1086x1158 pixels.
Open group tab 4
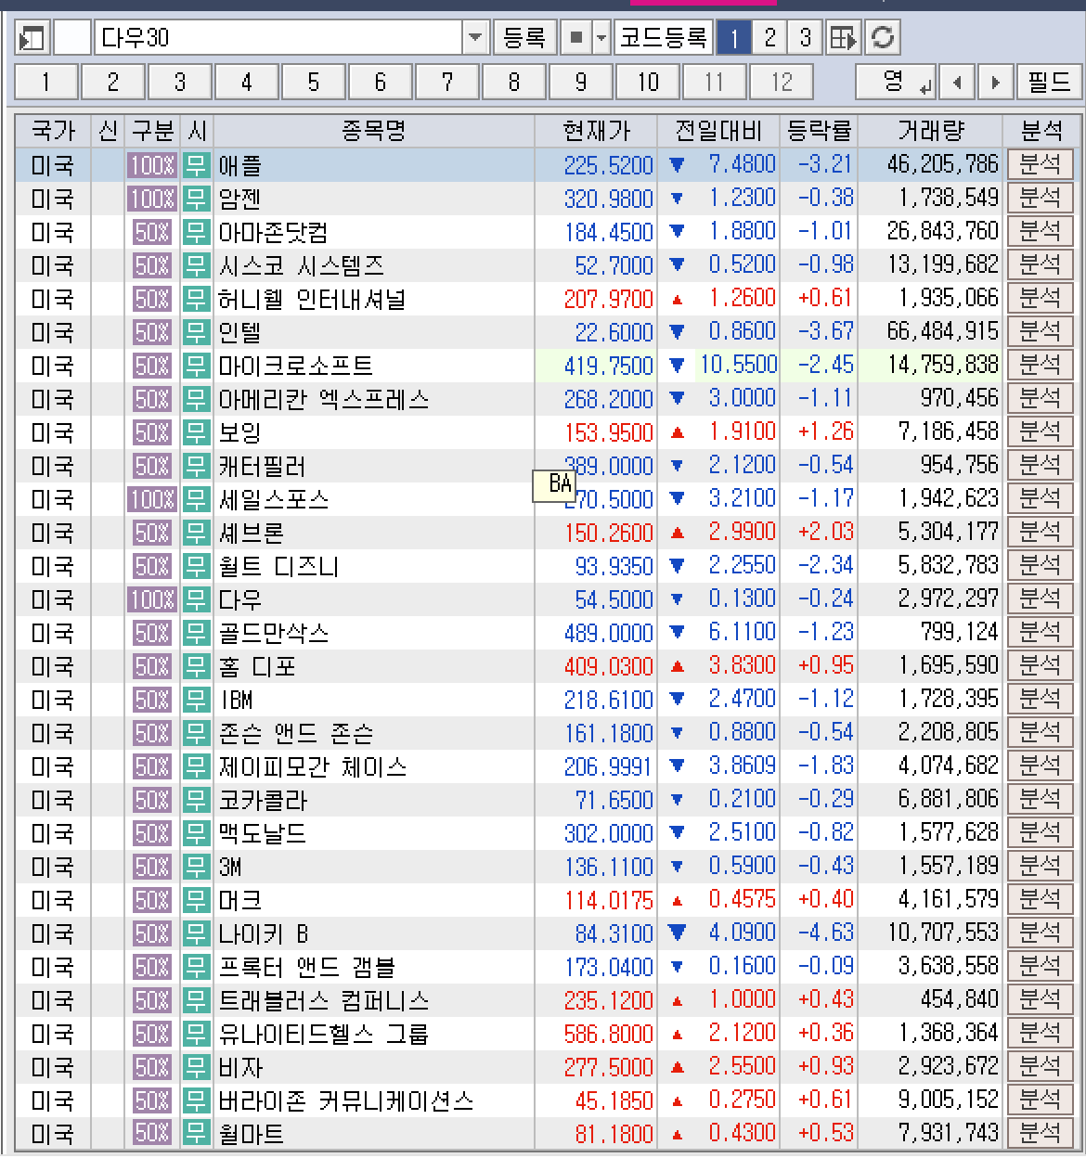tap(246, 83)
